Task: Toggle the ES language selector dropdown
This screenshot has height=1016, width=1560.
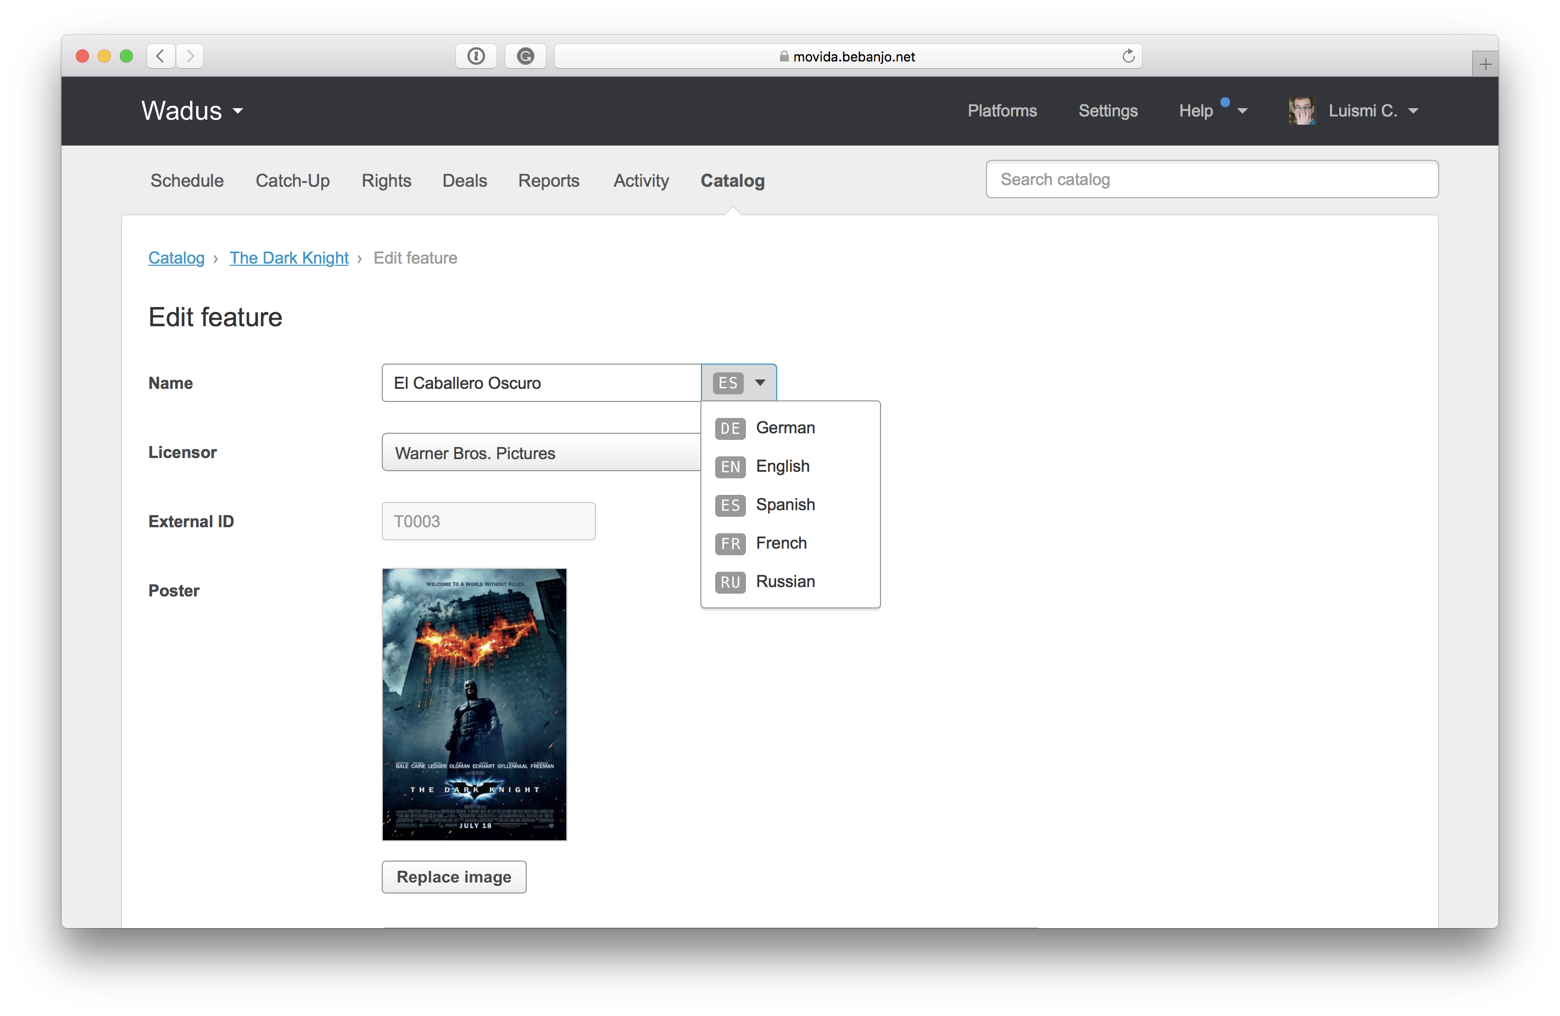Action: point(739,383)
